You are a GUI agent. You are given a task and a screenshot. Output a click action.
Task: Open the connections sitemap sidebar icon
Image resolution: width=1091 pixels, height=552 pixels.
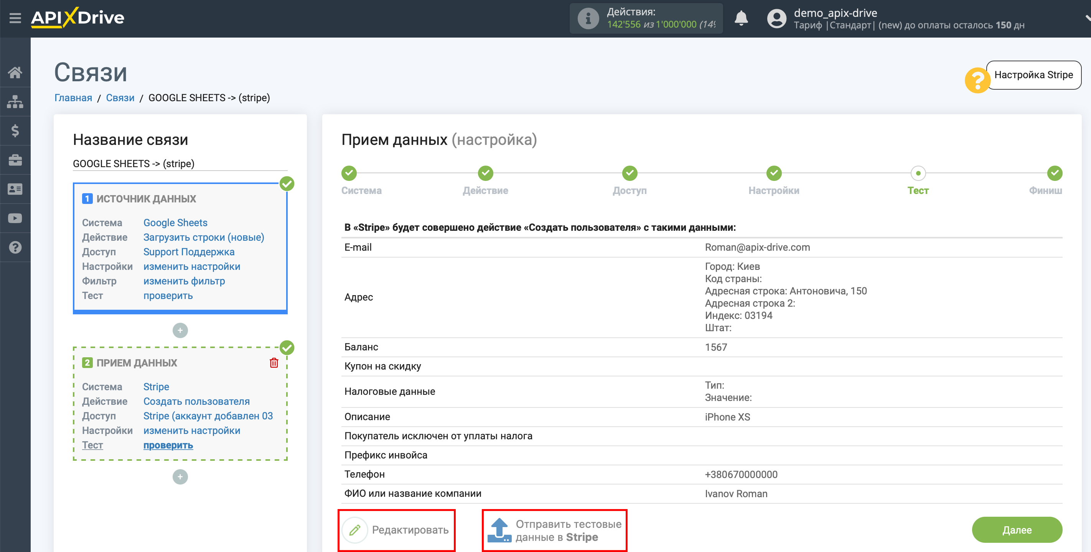click(15, 102)
